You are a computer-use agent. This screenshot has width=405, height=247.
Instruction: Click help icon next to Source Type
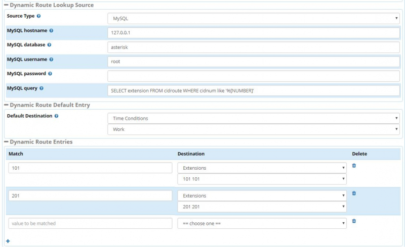coord(39,16)
